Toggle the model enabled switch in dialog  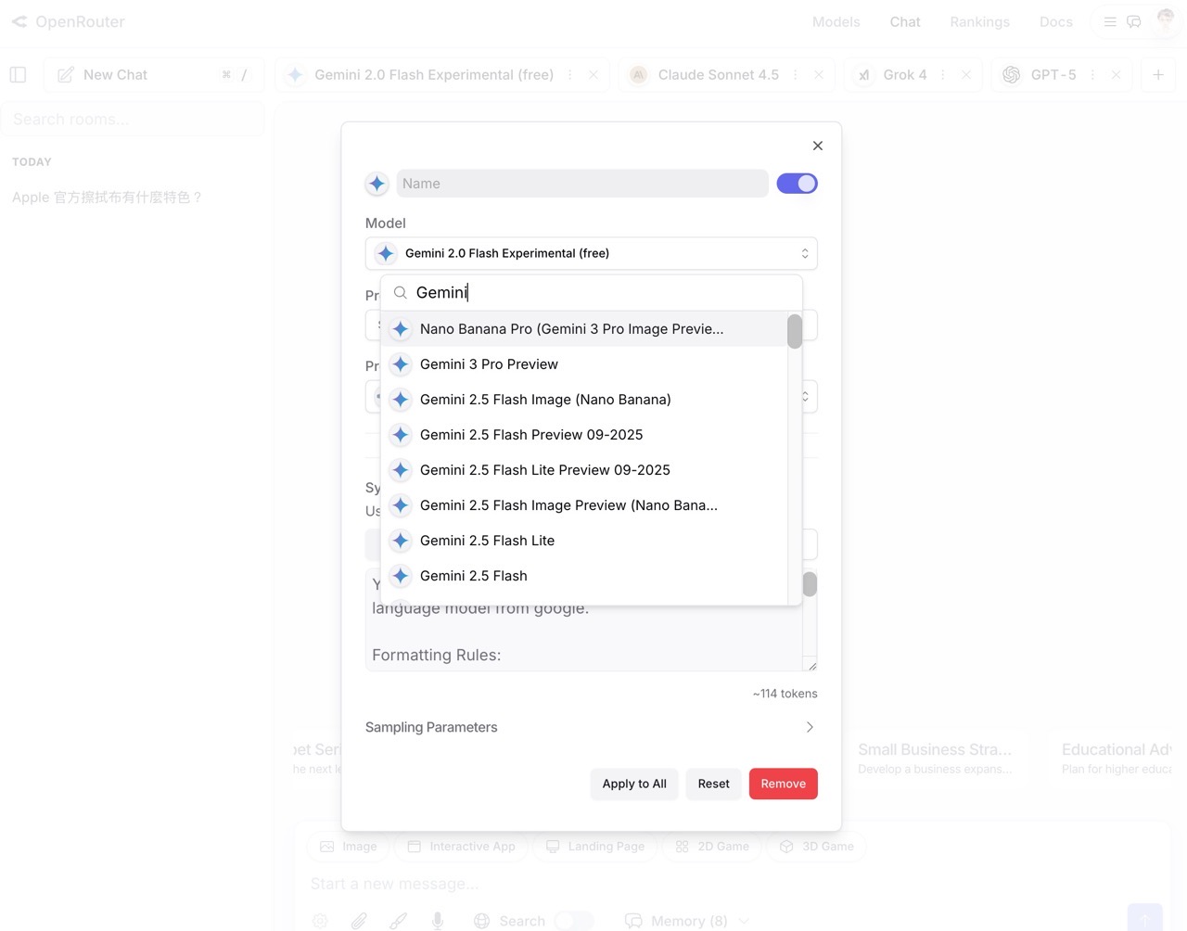[x=797, y=184]
